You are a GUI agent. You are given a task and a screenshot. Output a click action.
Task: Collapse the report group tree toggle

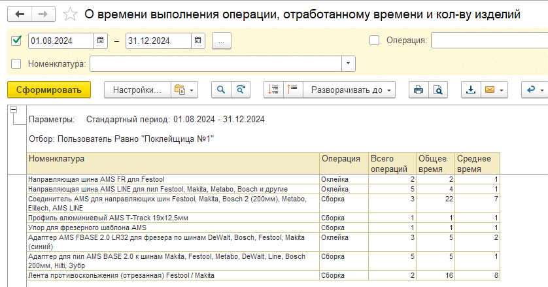point(14,111)
